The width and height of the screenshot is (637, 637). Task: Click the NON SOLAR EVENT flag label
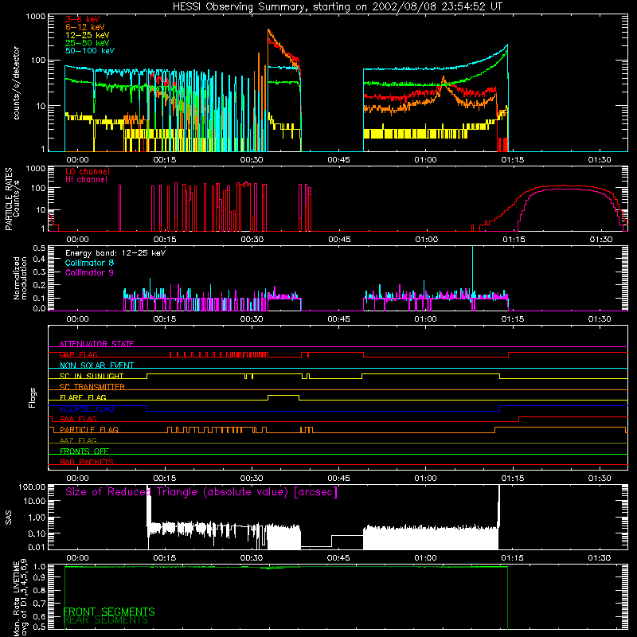[96, 365]
